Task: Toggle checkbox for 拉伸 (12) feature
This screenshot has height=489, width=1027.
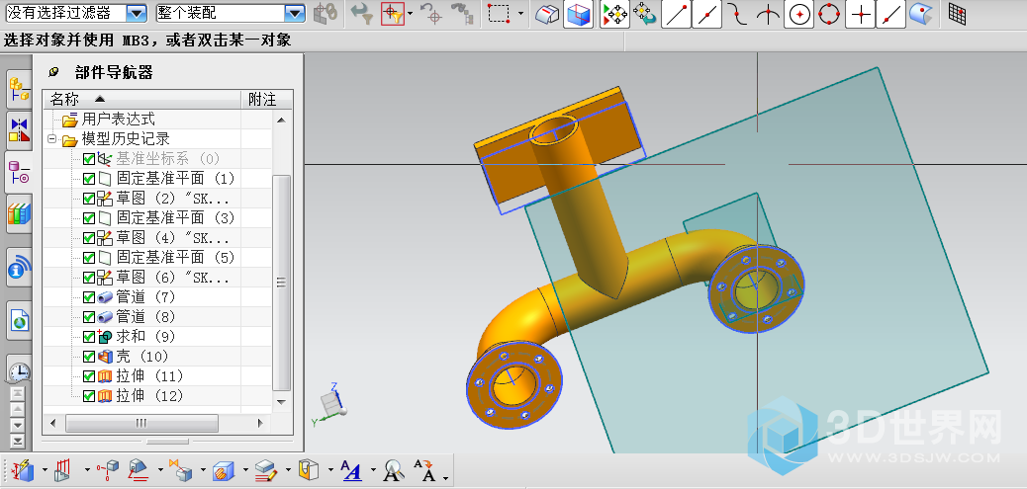Action: click(89, 396)
